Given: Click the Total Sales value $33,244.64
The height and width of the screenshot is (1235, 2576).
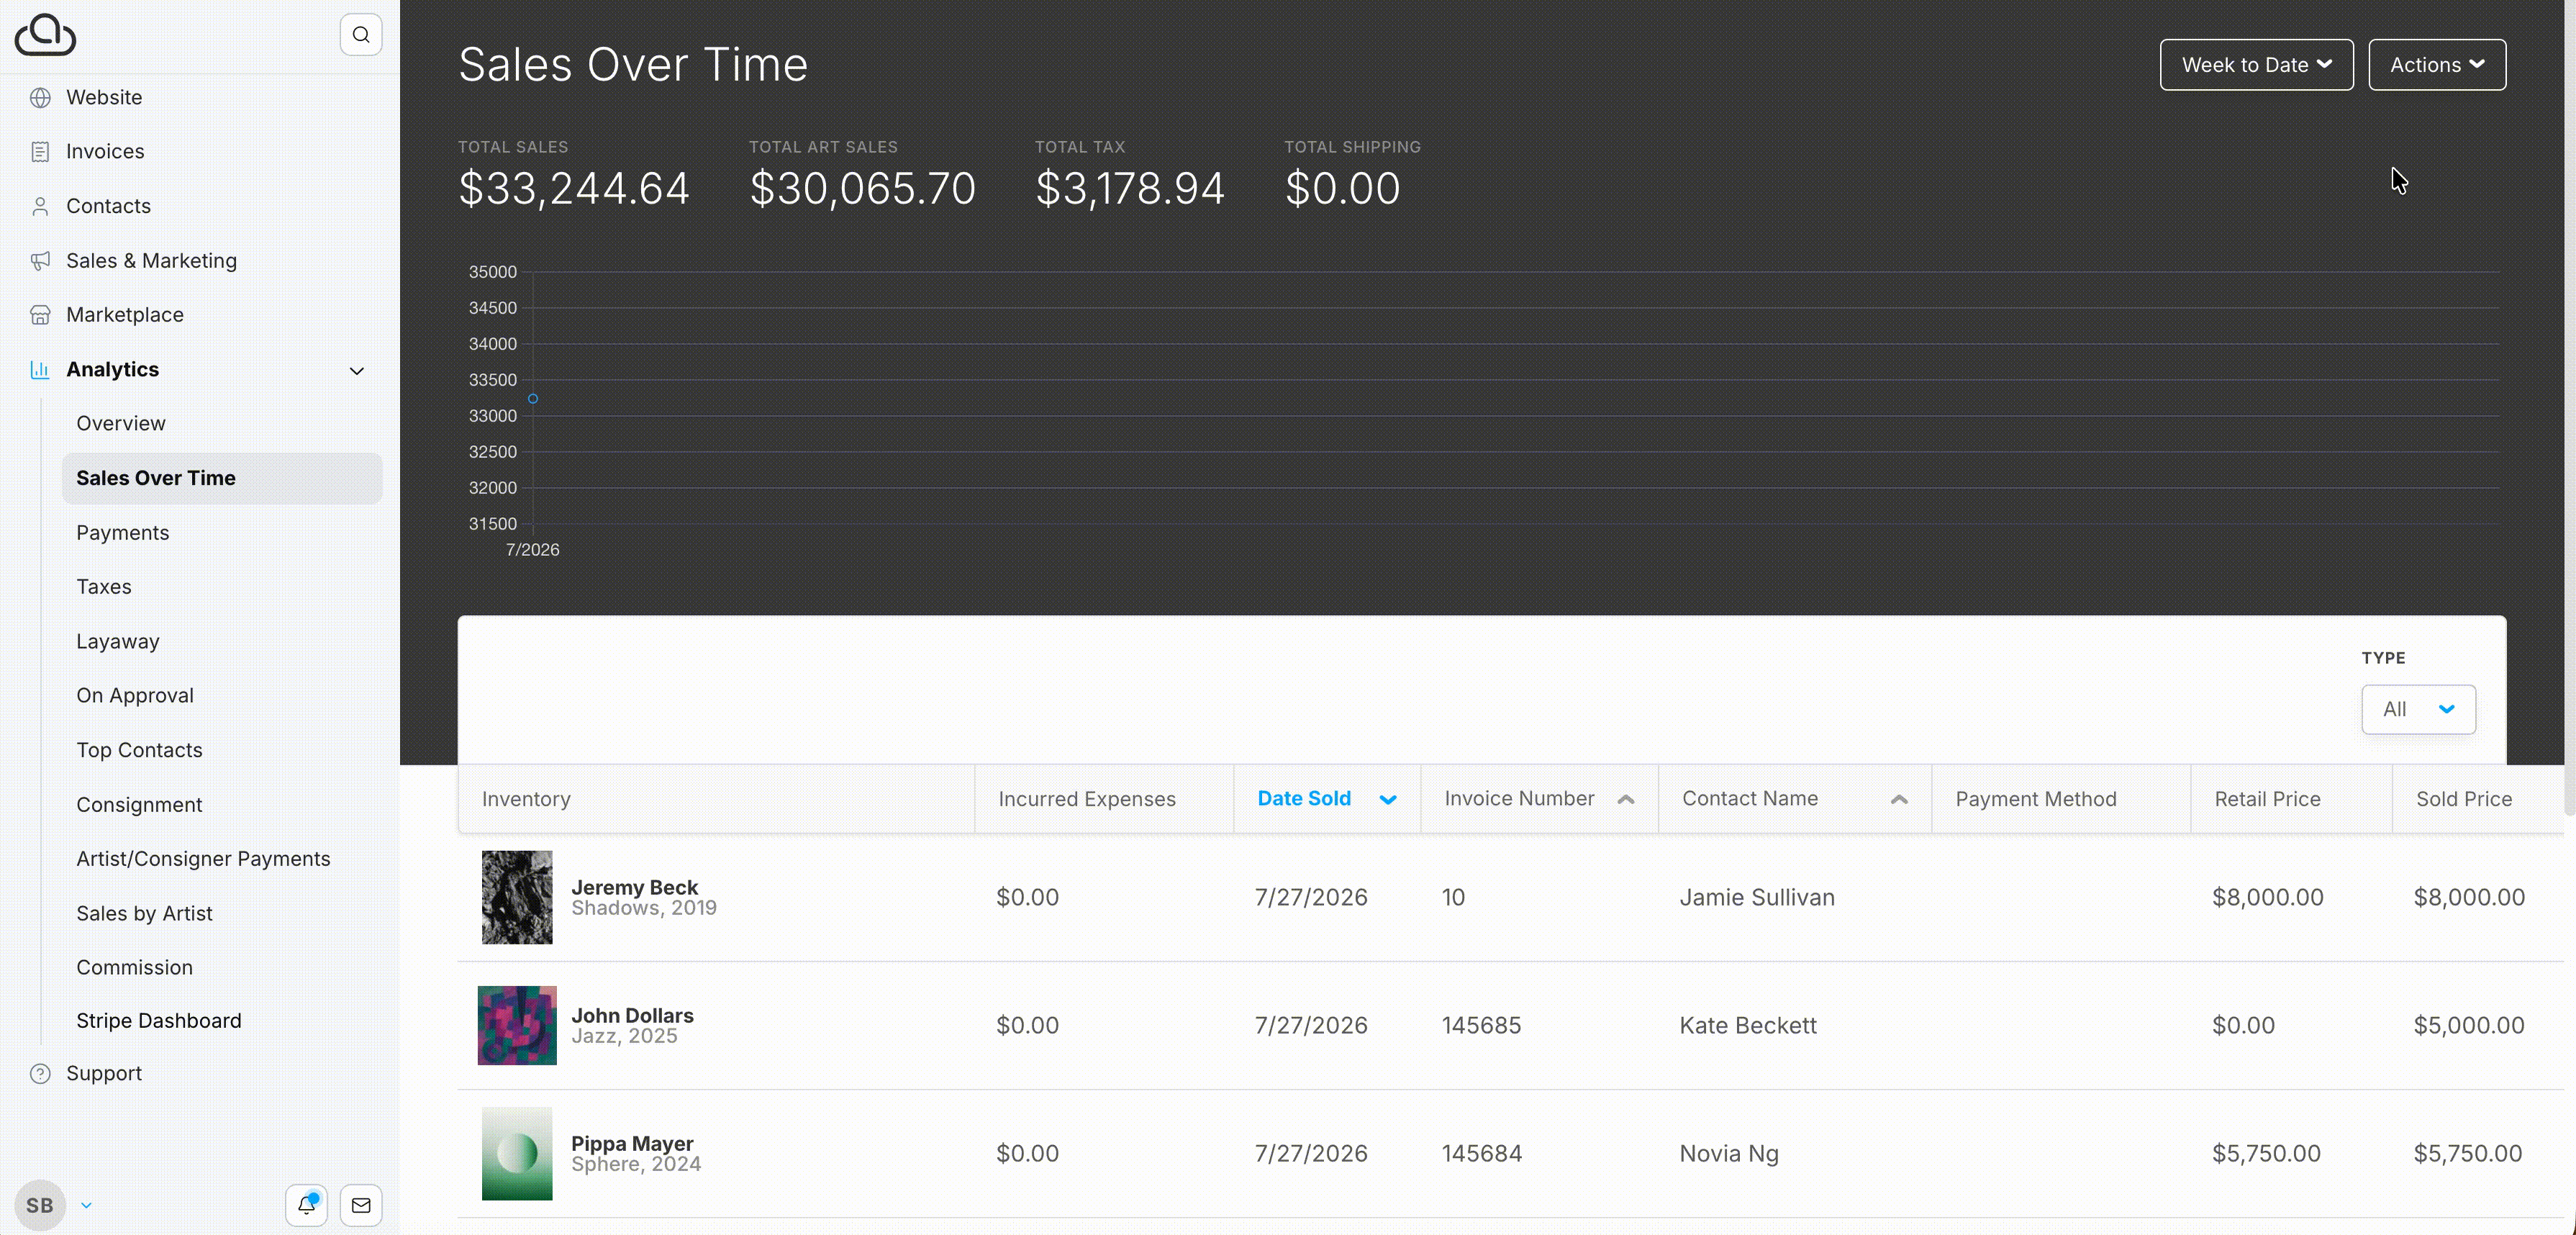Looking at the screenshot, I should (x=574, y=189).
